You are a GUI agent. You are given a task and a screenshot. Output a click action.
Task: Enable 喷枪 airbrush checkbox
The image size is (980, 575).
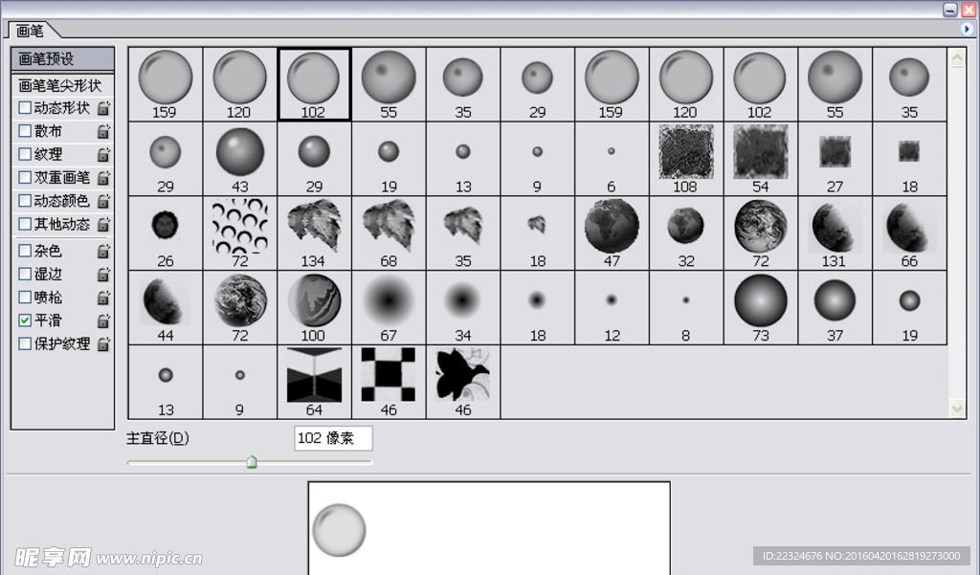25,297
